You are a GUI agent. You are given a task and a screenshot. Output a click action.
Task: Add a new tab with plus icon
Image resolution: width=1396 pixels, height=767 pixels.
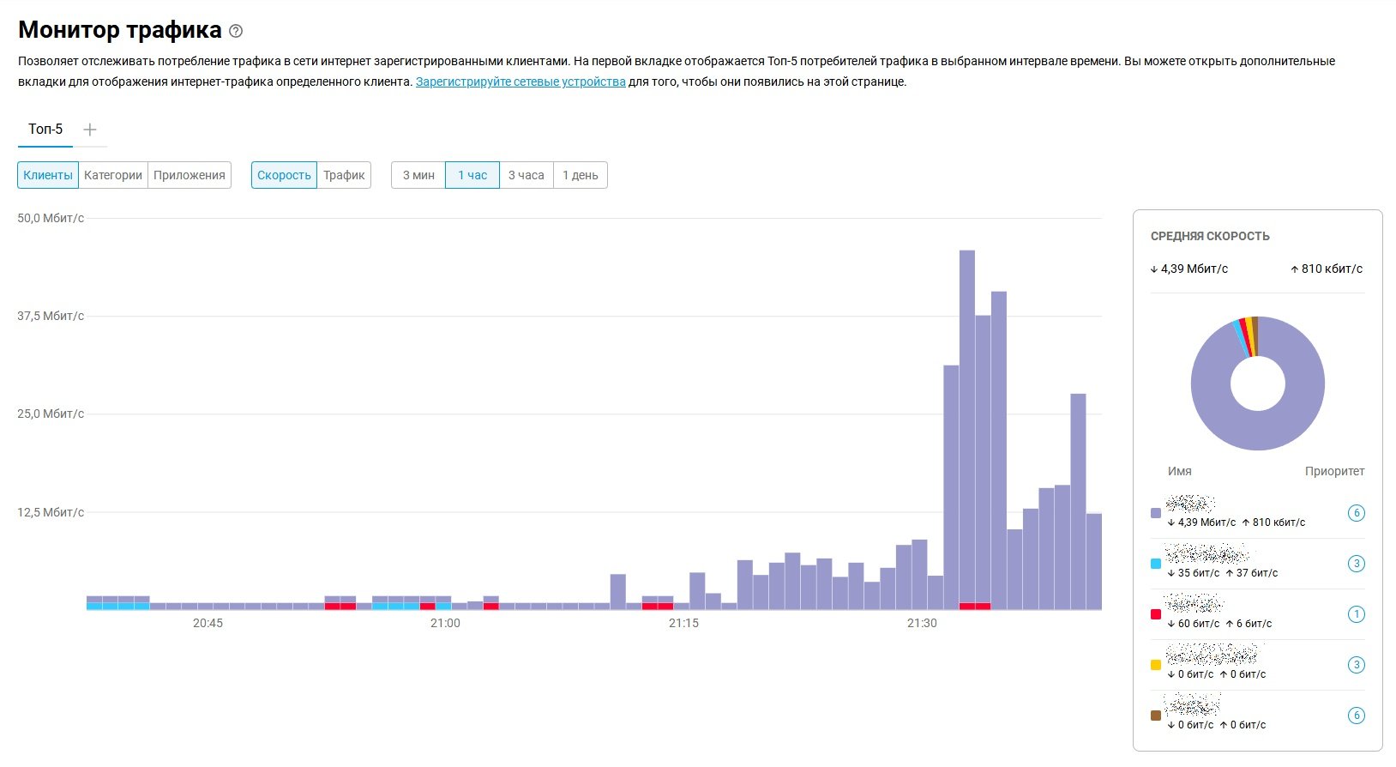click(90, 130)
